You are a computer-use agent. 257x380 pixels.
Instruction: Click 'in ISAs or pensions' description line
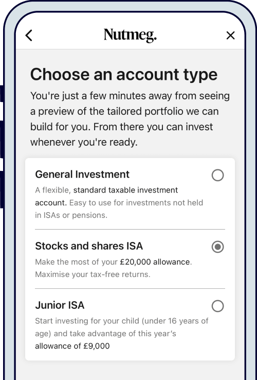pyautogui.click(x=71, y=215)
